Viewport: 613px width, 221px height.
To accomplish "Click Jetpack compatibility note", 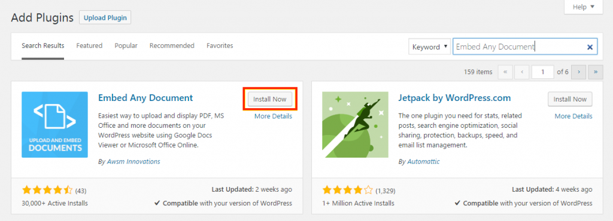I will click(x=523, y=203).
